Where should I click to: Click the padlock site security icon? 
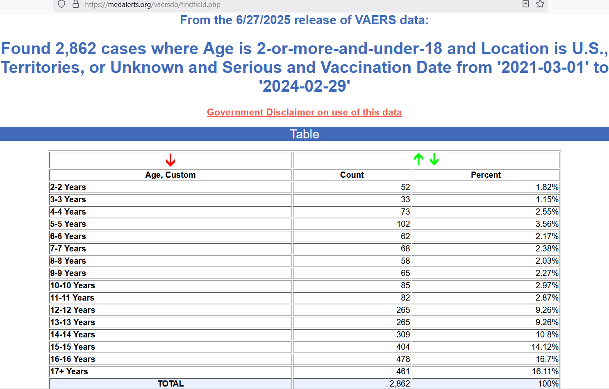pyautogui.click(x=76, y=4)
